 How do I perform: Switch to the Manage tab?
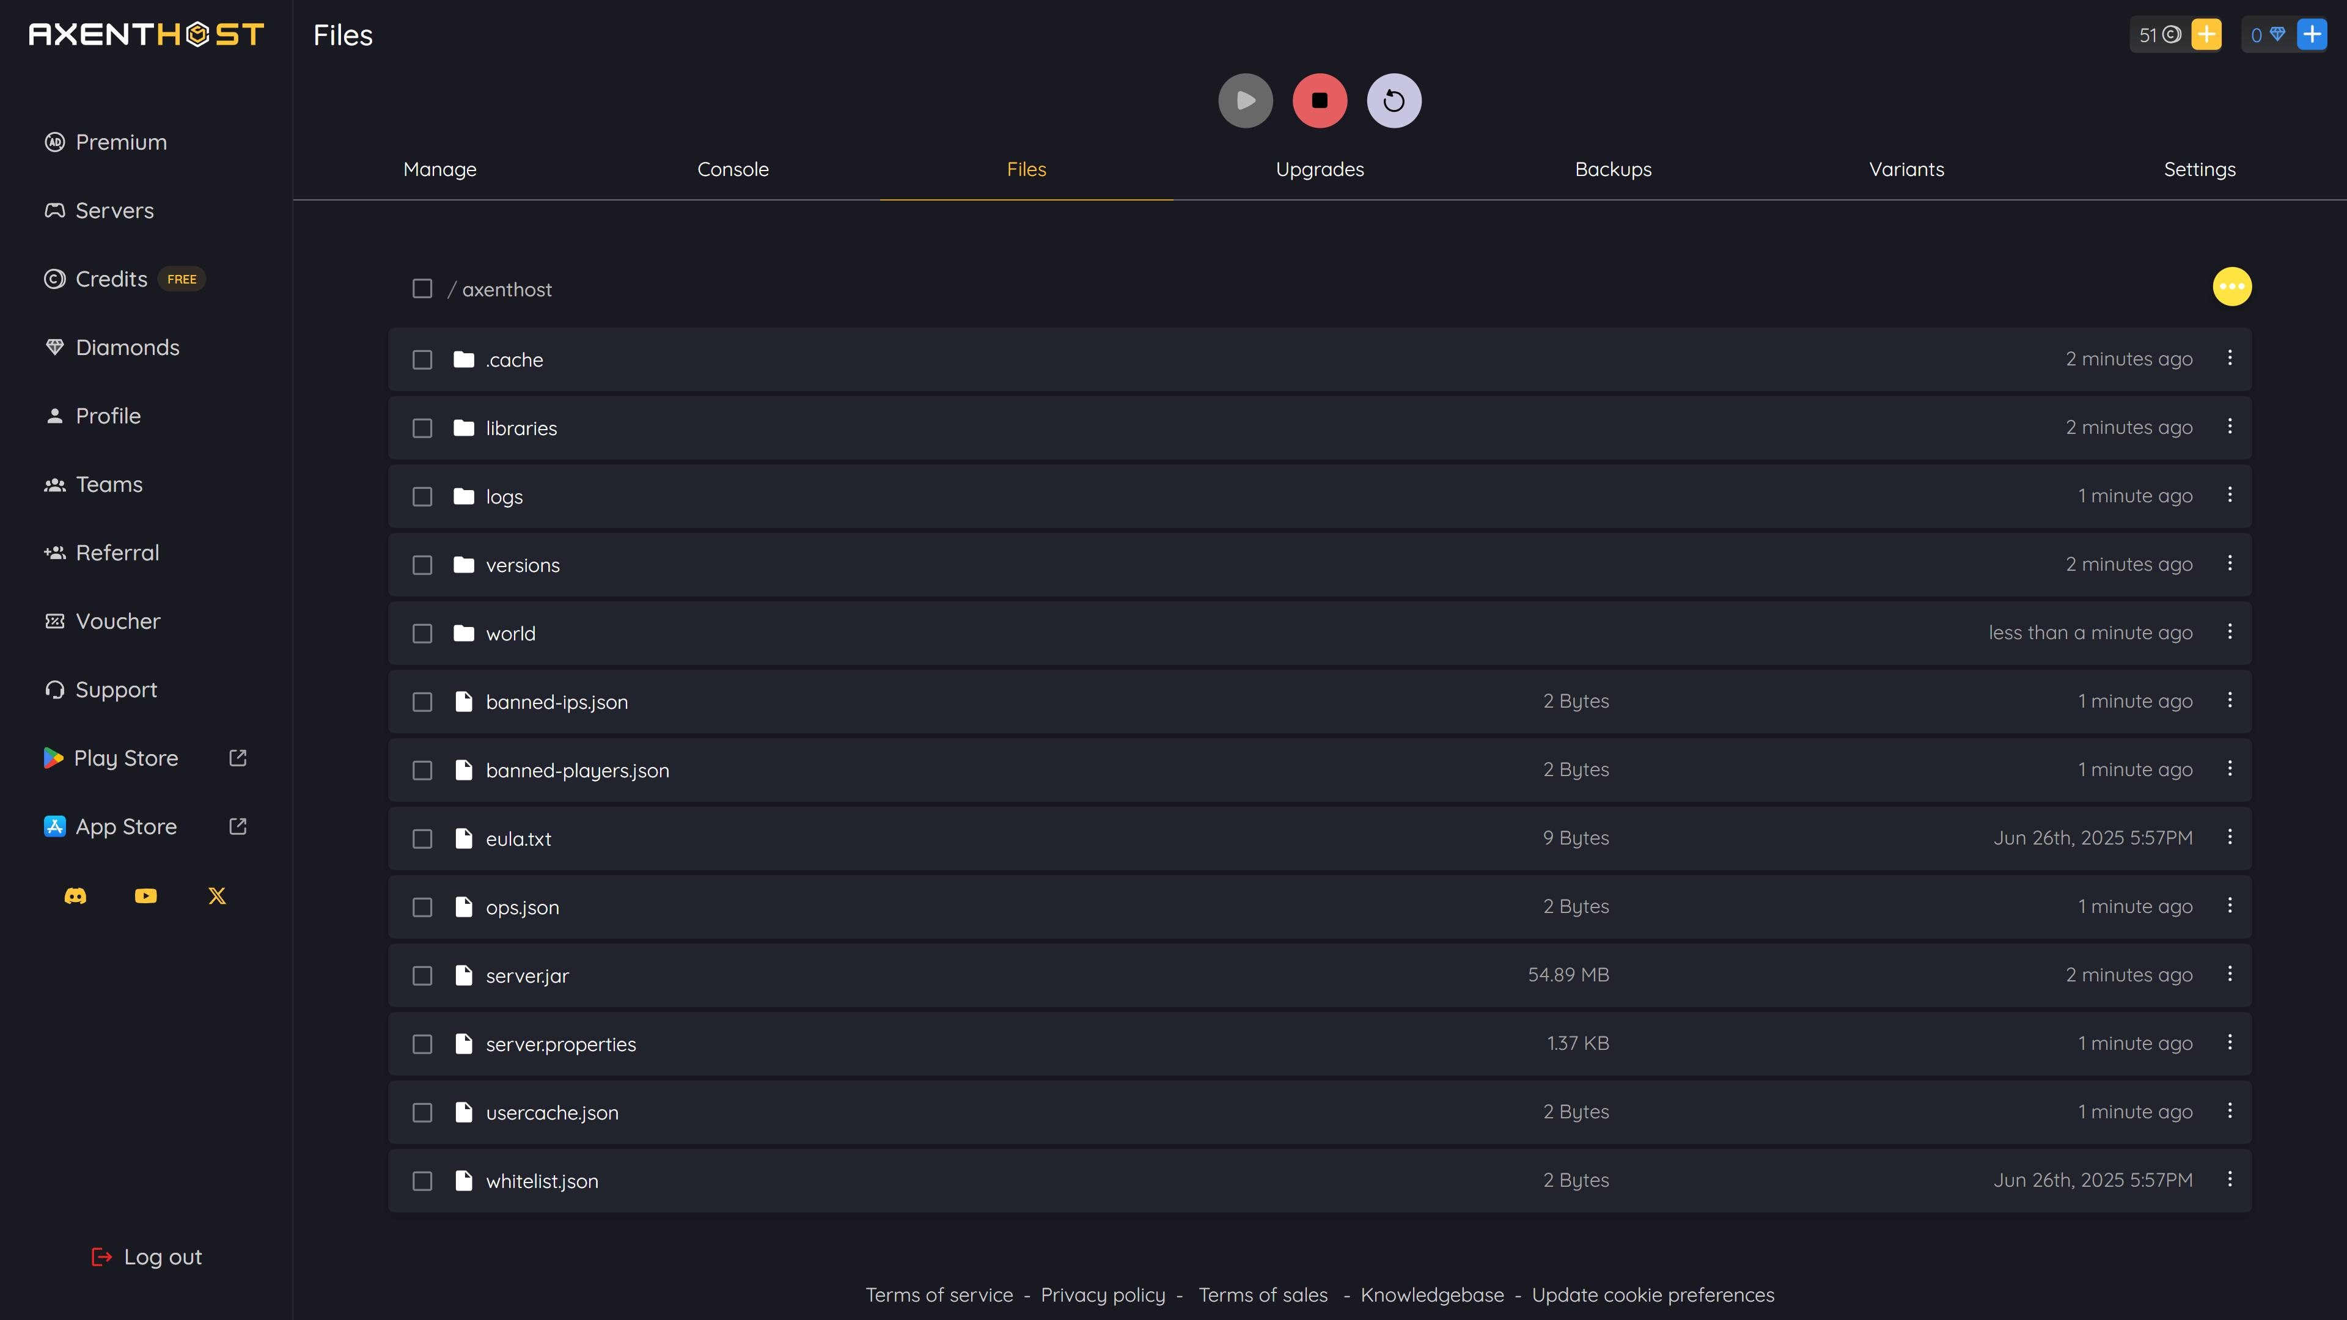point(440,169)
